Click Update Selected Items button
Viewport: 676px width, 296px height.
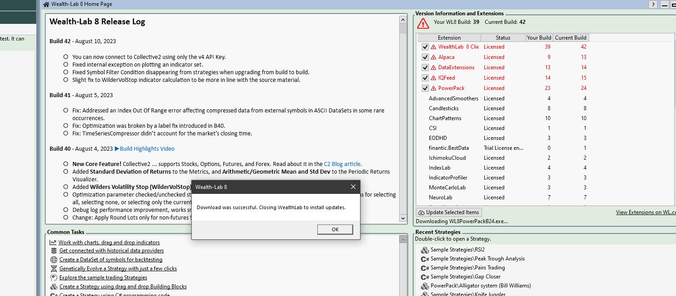449,212
